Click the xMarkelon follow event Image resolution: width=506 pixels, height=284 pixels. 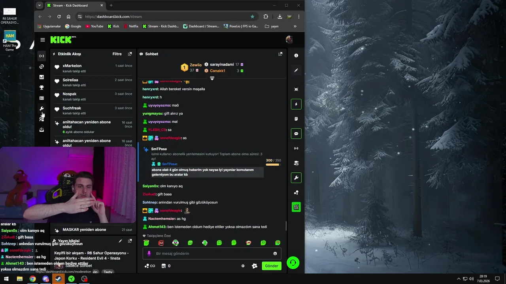93,68
